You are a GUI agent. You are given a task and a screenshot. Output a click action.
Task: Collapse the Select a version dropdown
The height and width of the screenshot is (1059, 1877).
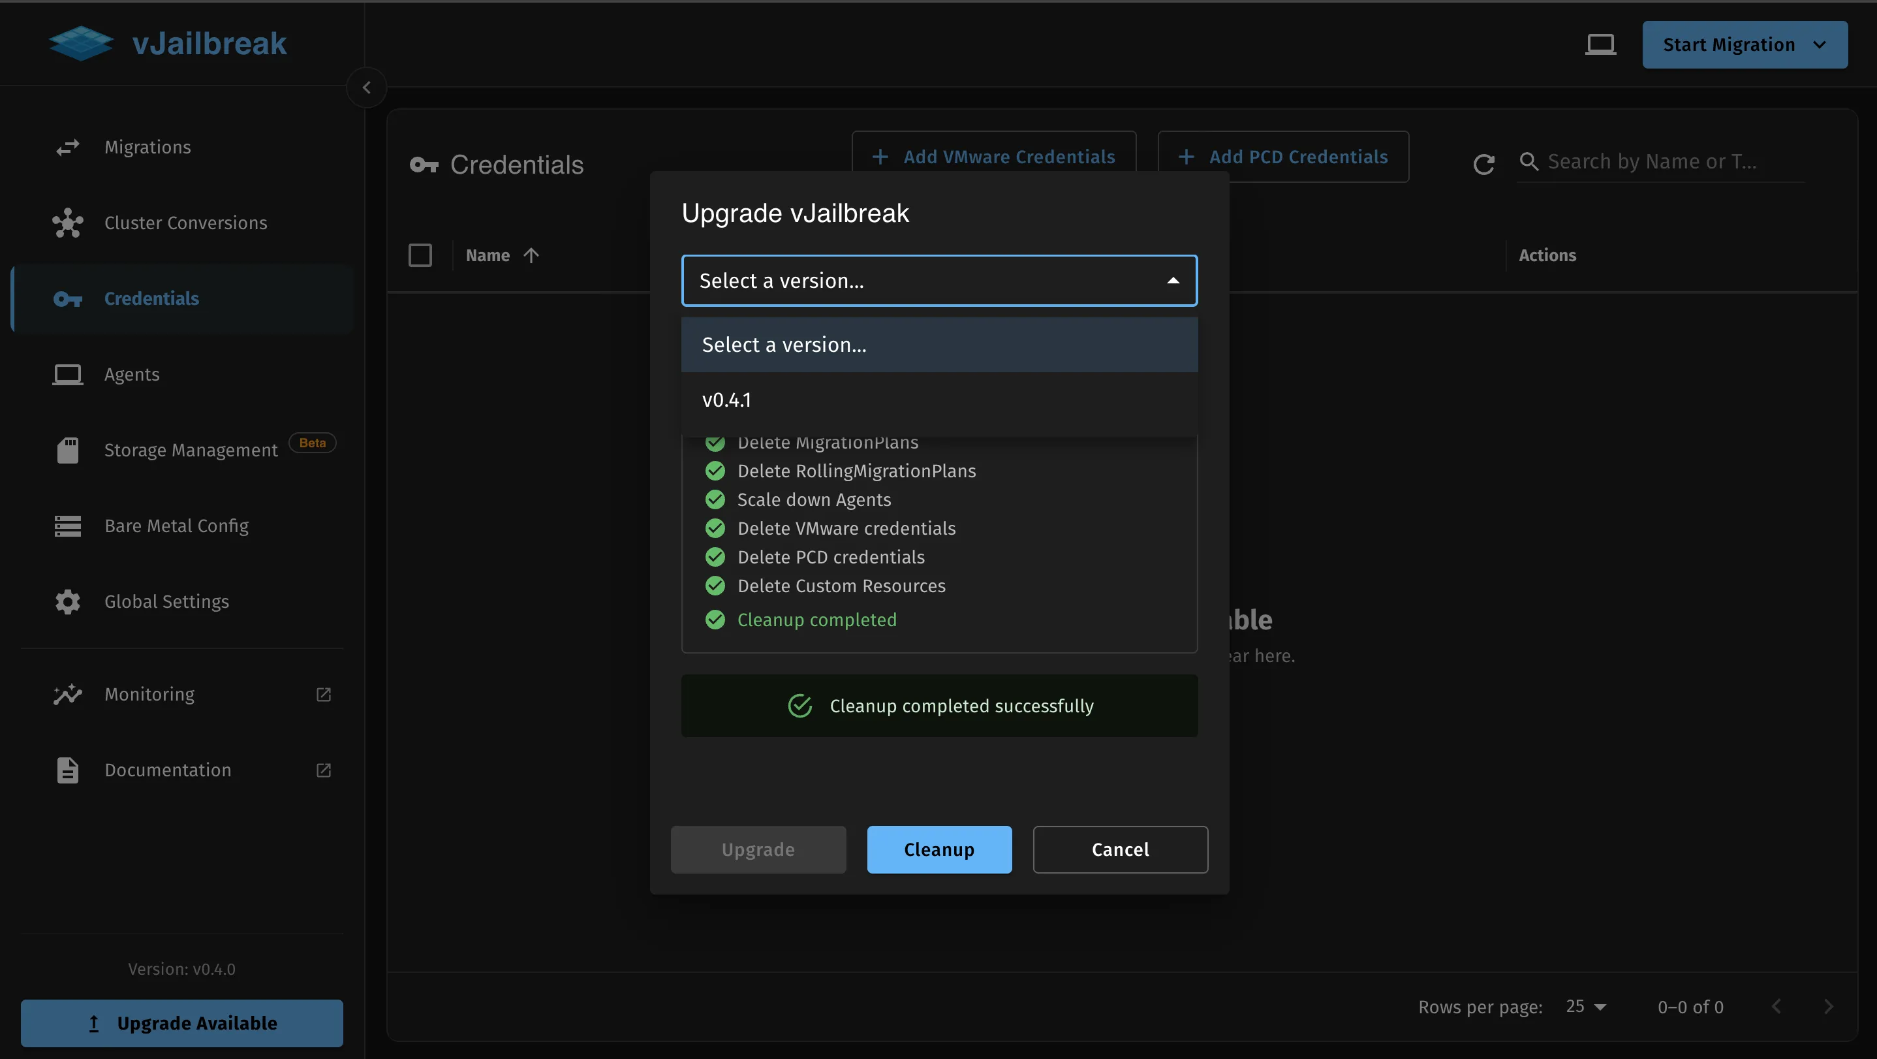[x=1172, y=281]
